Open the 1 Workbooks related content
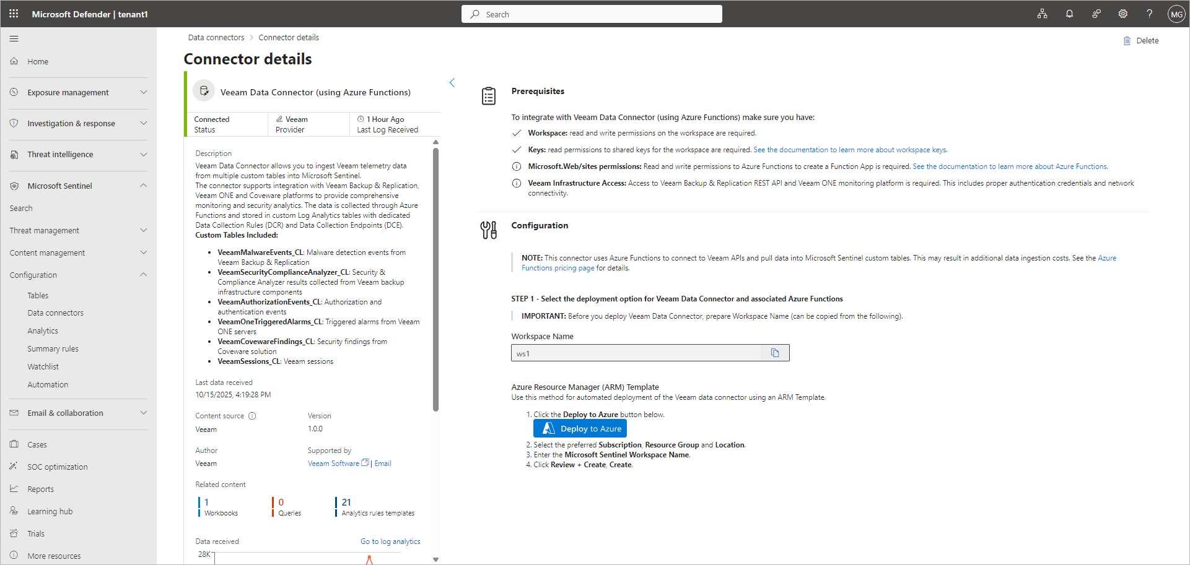The image size is (1190, 565). point(218,507)
